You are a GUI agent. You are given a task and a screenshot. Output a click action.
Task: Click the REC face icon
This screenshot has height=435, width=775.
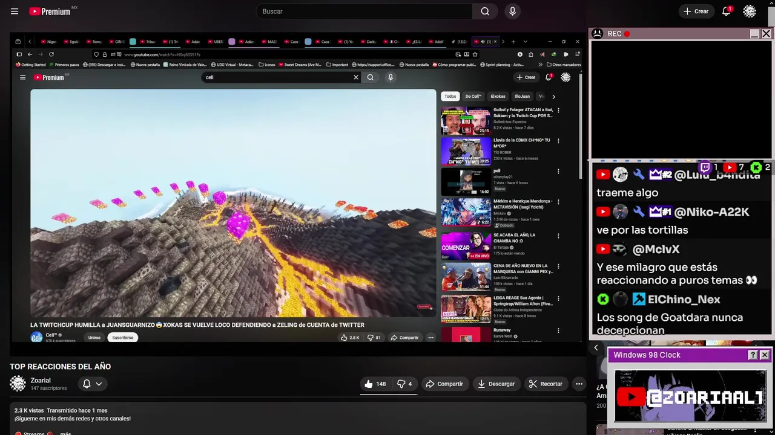click(x=597, y=34)
